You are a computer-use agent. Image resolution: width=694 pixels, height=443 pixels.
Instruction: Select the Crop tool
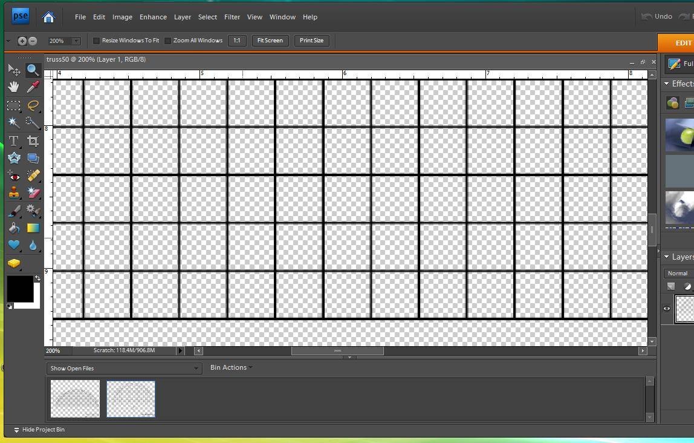click(x=33, y=141)
